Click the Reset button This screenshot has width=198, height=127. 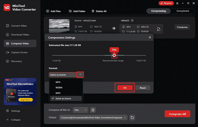(143, 88)
